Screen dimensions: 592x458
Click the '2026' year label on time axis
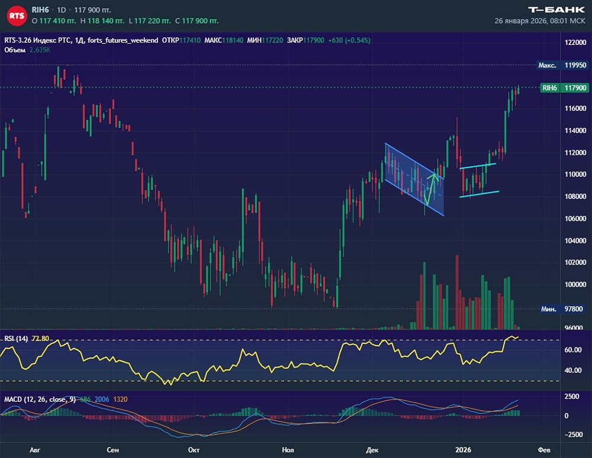click(x=464, y=450)
